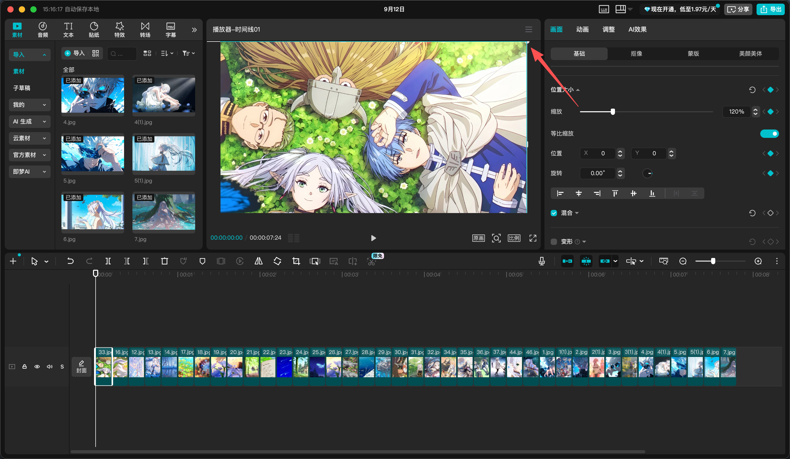Viewport: 790px width, 459px height.
Task: Add a keyframe for 缩放
Action: click(771, 112)
